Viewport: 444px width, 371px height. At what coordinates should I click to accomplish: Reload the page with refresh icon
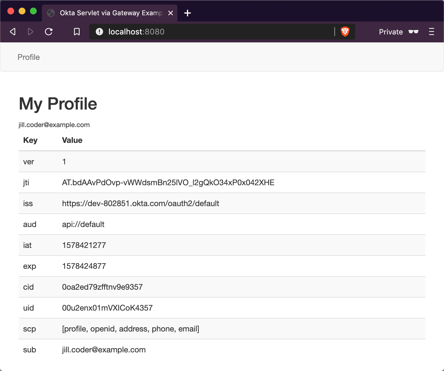49,32
